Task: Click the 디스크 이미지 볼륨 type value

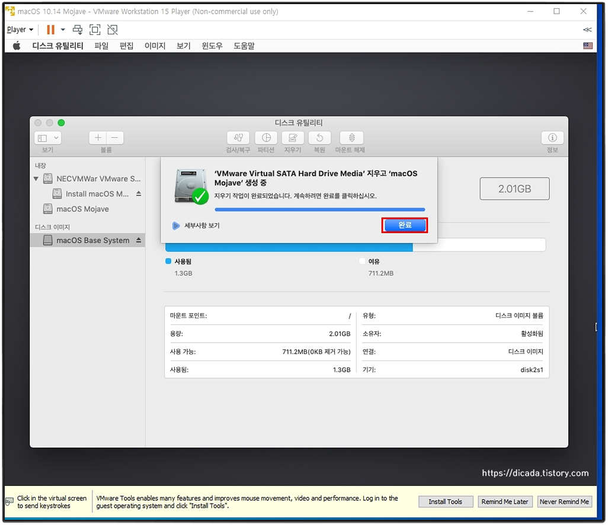Action: (519, 315)
